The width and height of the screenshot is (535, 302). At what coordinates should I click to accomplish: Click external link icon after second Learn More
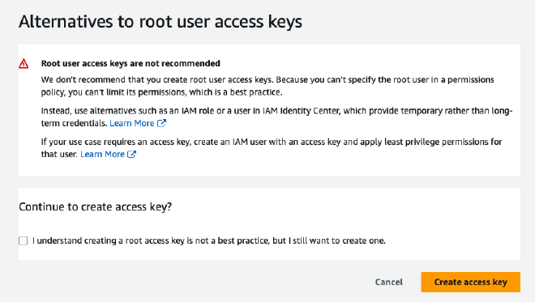click(x=131, y=154)
